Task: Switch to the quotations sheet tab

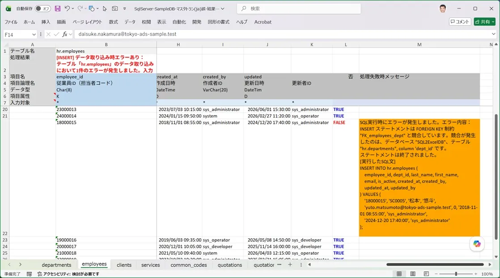Action: (229, 265)
